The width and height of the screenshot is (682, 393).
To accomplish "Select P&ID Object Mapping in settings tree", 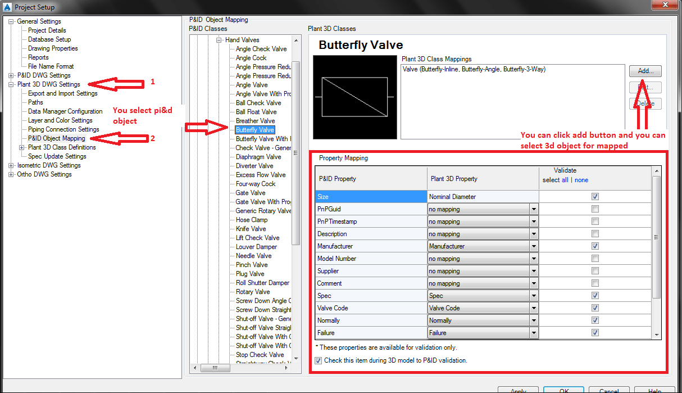I will (57, 138).
